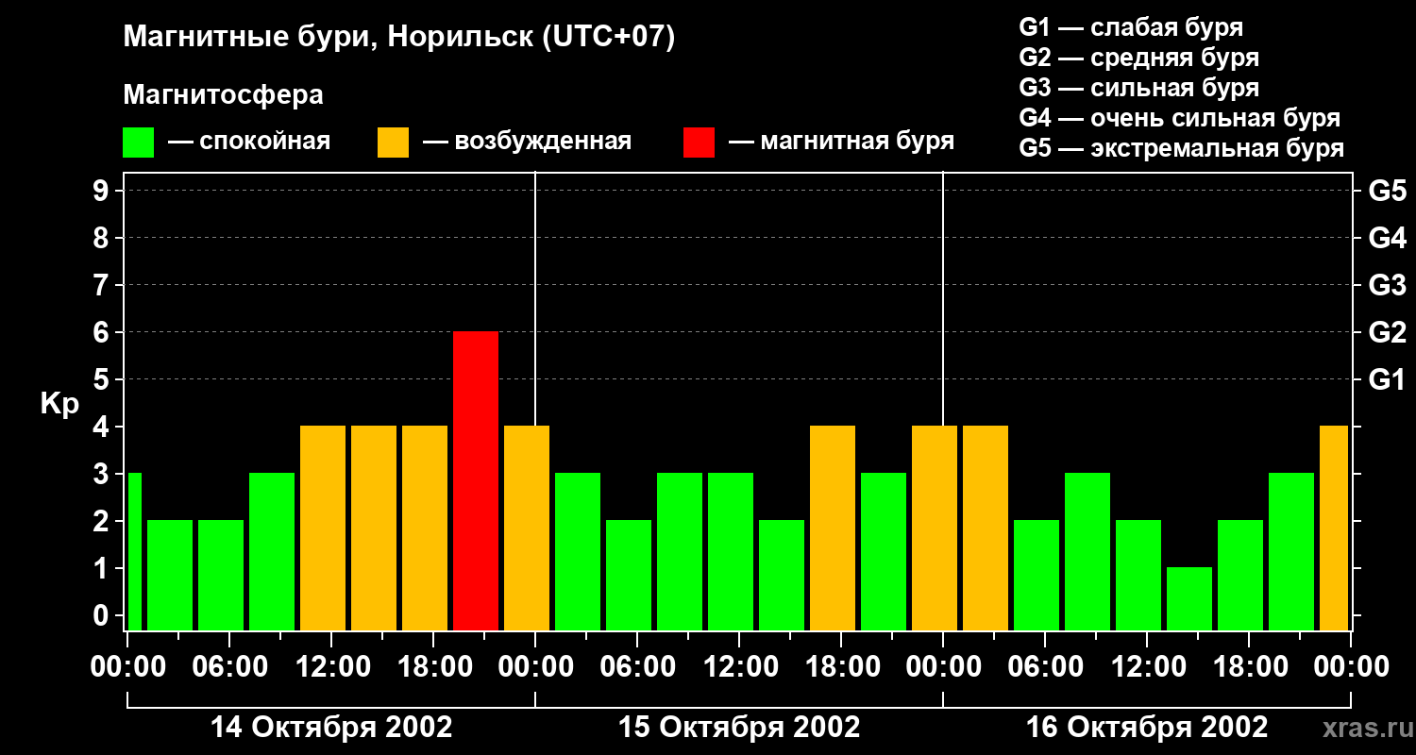The width and height of the screenshot is (1416, 755).
Task: Select the narrow orange bar at chart's right end
Action: 1334,528
